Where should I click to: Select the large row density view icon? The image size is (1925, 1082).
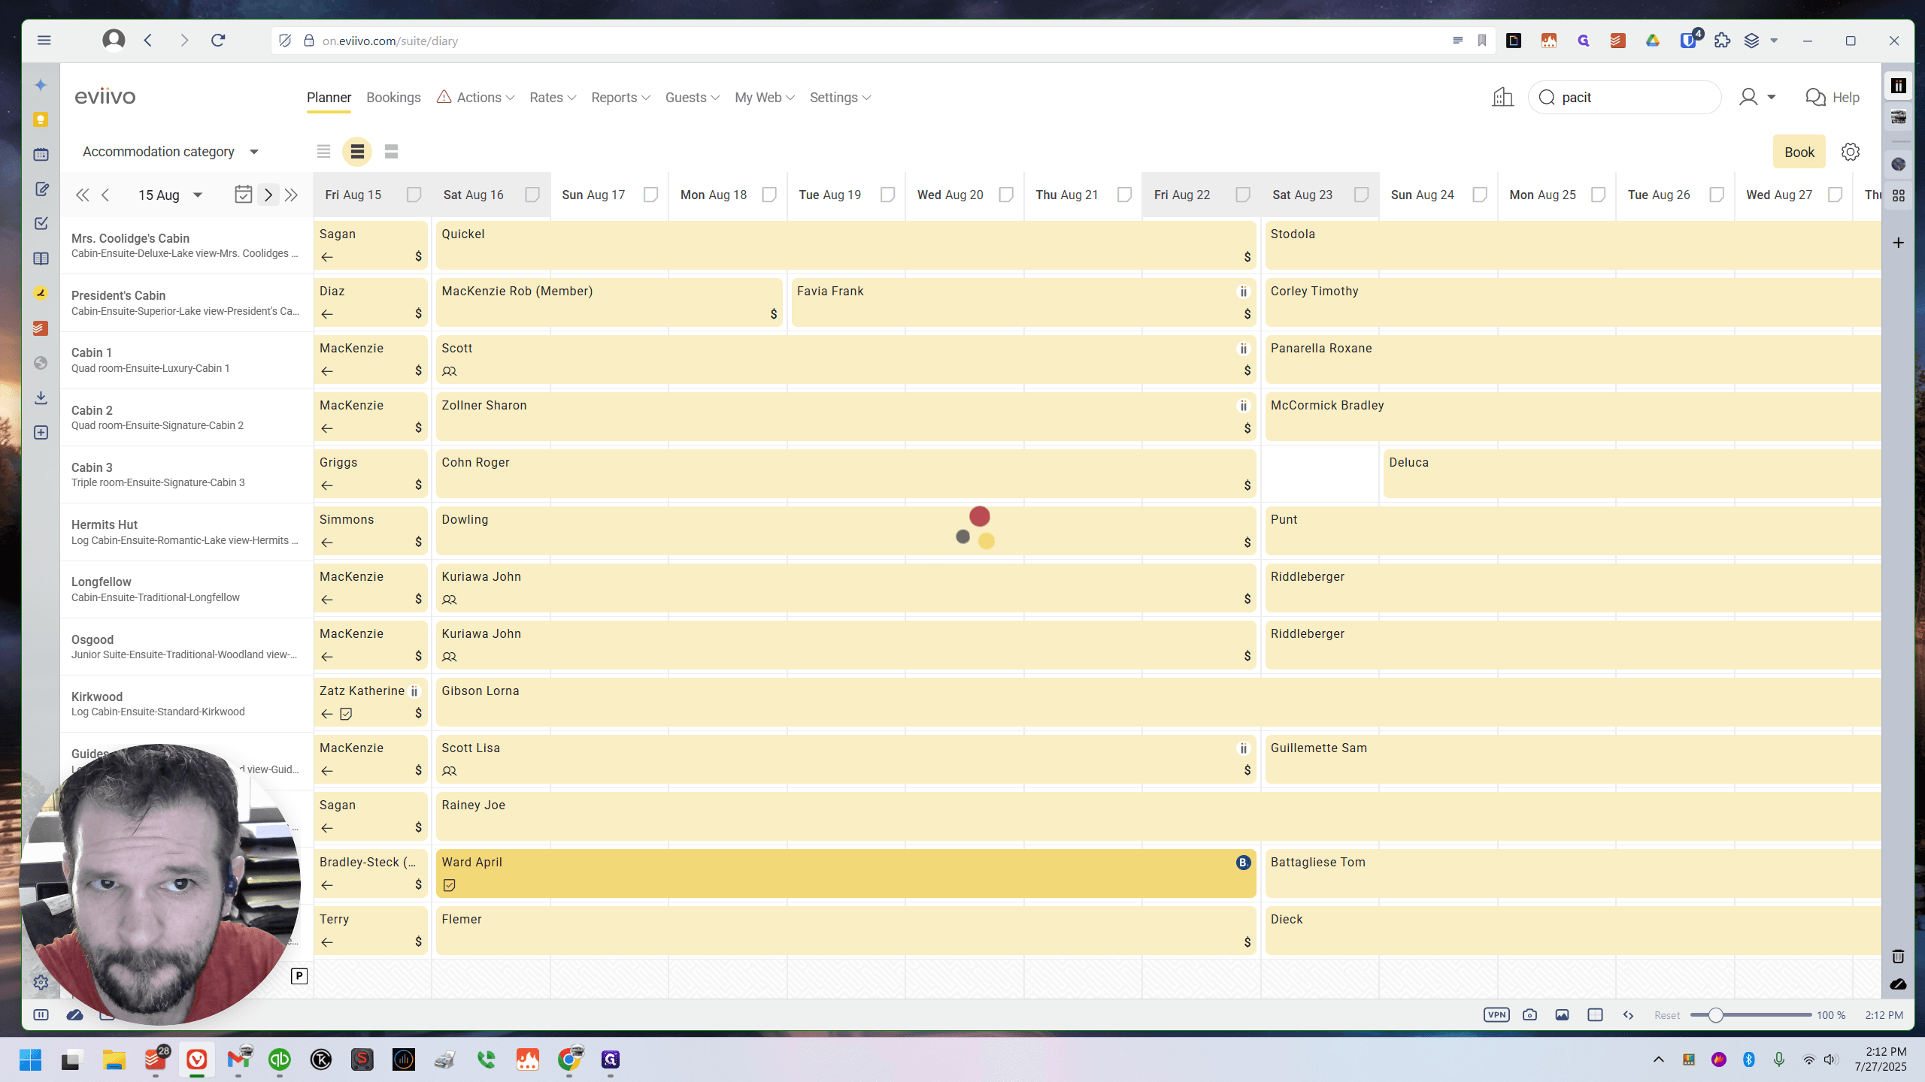391,152
